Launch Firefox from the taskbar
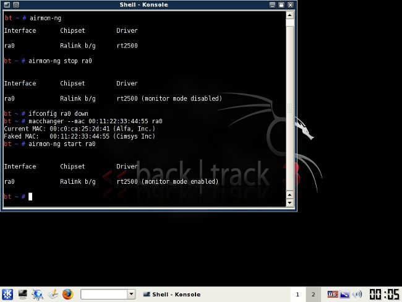The image size is (402, 302). pos(67,295)
